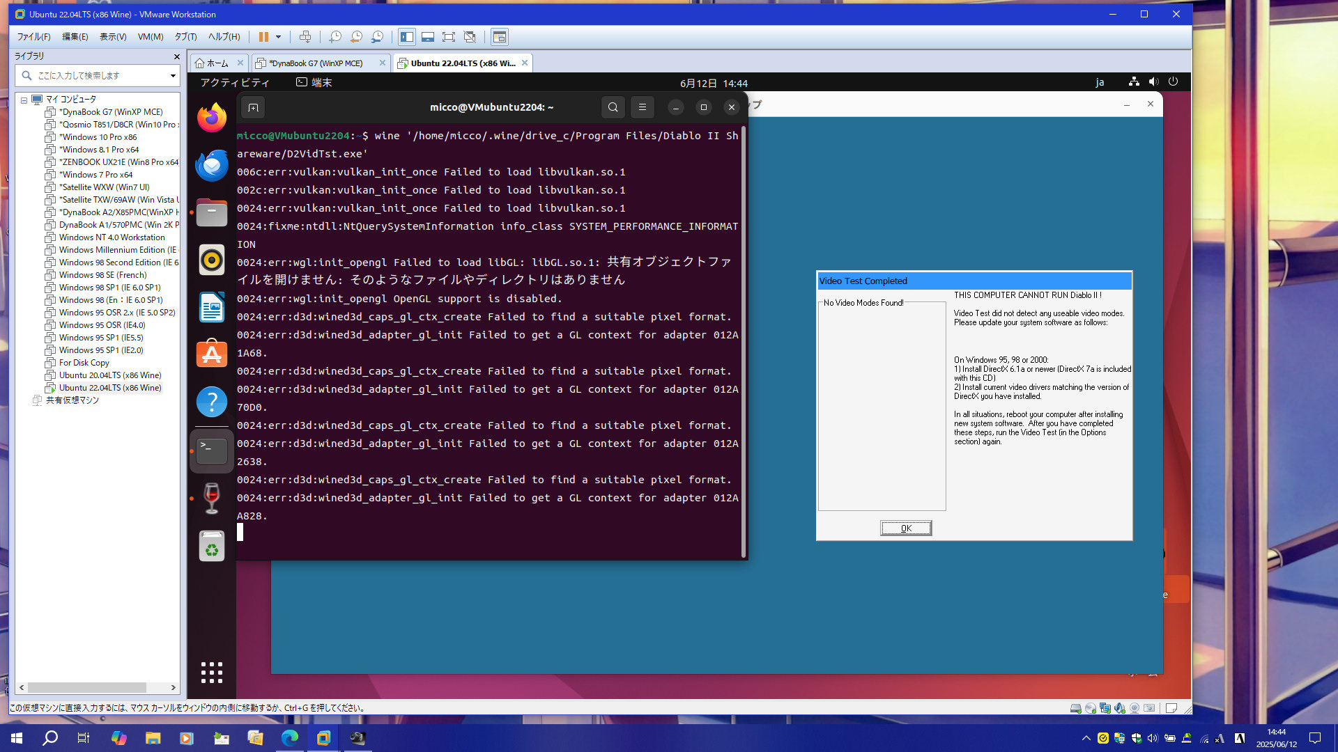Send Ctrl+Alt+Del to the VM using the toolbar icon
This screenshot has height=752, width=1338.
[305, 37]
